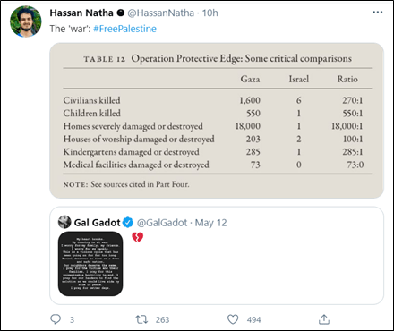
Task: Click the 10h timestamp
Action: coord(210,13)
